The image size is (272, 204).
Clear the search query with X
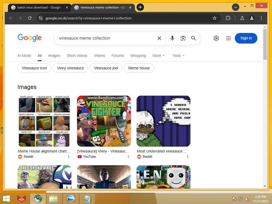click(x=159, y=38)
